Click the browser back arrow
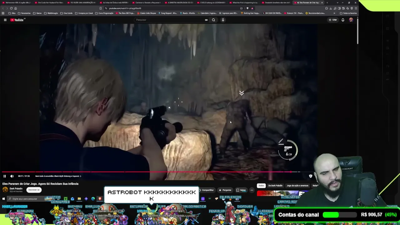Viewport: 400px width, 225px height. [x=3, y=8]
